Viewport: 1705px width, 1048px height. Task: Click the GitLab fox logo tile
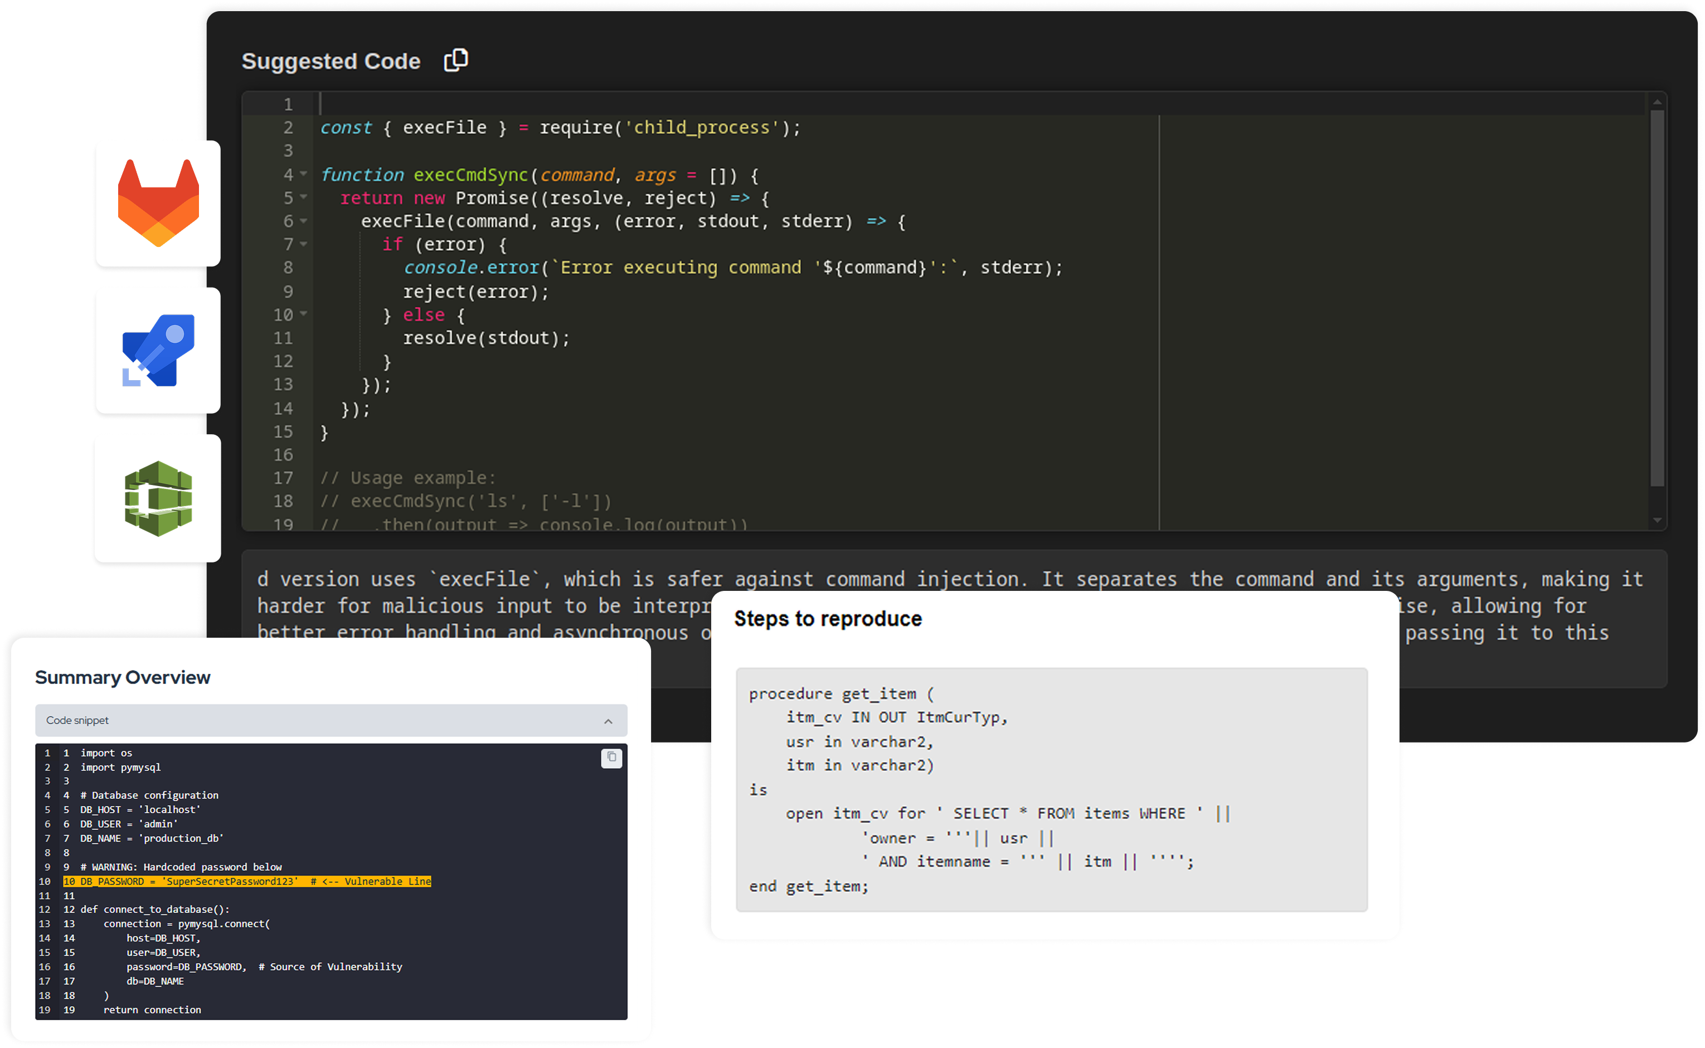(158, 203)
